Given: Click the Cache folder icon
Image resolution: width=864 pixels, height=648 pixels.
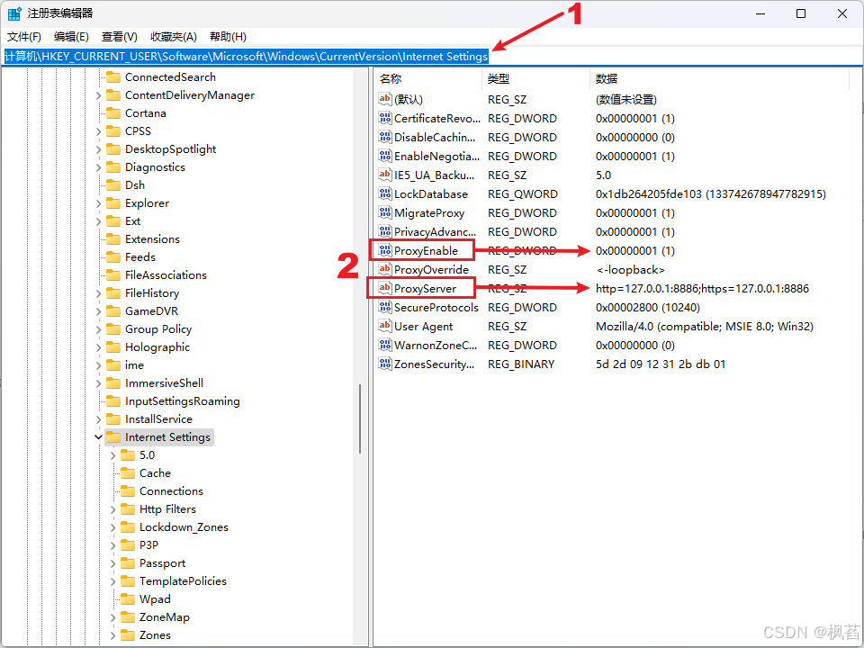Looking at the screenshot, I should (126, 472).
